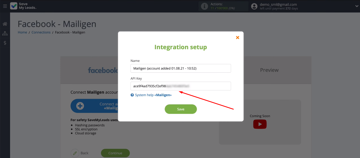Image resolution: width=360 pixels, height=158 pixels.
Task: Click the Actions info icon
Action: (204, 6)
